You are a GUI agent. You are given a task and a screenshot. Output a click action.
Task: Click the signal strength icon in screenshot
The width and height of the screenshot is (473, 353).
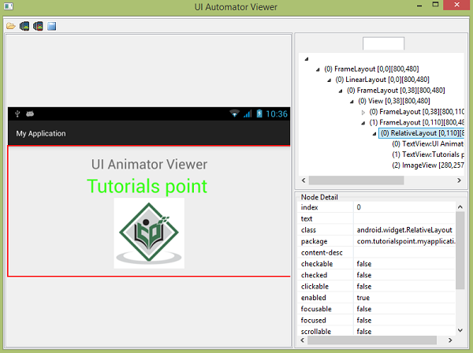pos(248,113)
